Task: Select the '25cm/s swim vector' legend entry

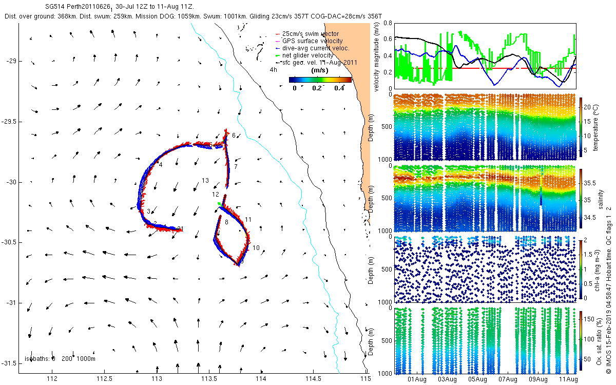Action: click(306, 34)
